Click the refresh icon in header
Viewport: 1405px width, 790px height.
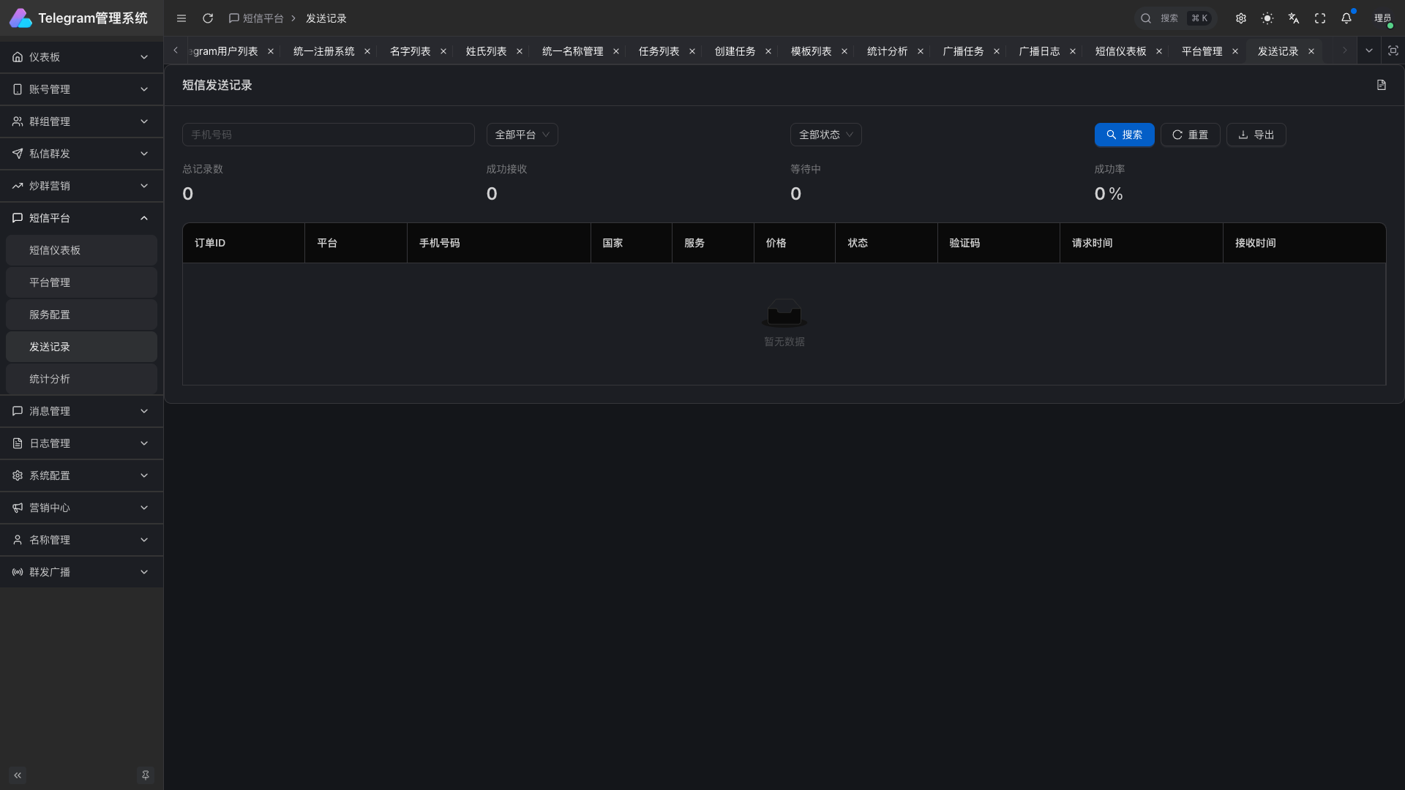coord(208,18)
